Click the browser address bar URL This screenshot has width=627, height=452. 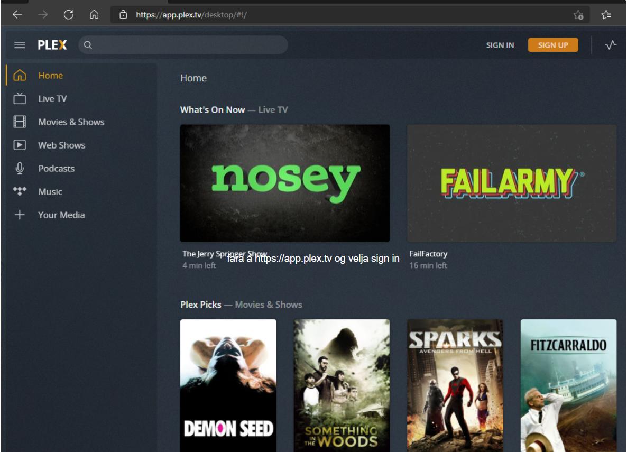191,15
